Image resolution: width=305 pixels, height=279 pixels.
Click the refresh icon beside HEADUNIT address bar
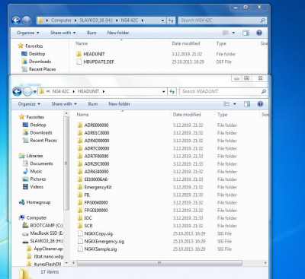click(172, 91)
